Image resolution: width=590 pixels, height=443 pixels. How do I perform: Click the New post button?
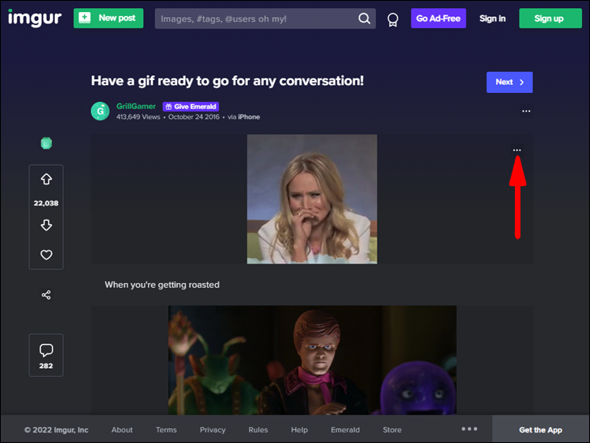coord(108,18)
